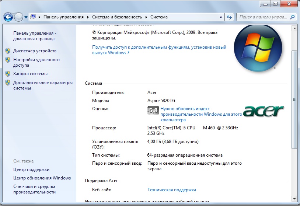Viewport: 300px width, 206px height.
Task: Click the Back navigation arrow button
Action: point(8,17)
